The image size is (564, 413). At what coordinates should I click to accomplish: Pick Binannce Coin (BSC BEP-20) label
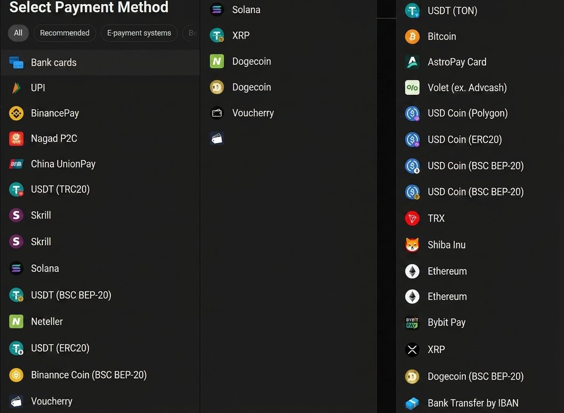89,375
